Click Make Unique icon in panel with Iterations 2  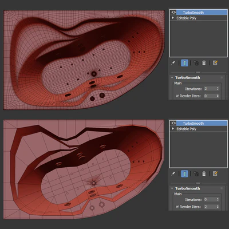coord(196,63)
